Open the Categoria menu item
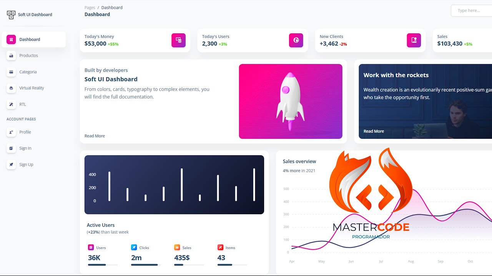 click(x=34, y=72)
